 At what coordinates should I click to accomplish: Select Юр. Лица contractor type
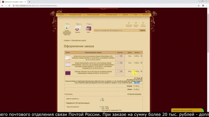click(100, 107)
